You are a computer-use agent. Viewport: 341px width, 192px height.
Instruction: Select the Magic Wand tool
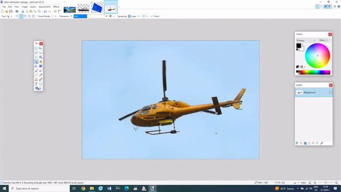coord(36,62)
